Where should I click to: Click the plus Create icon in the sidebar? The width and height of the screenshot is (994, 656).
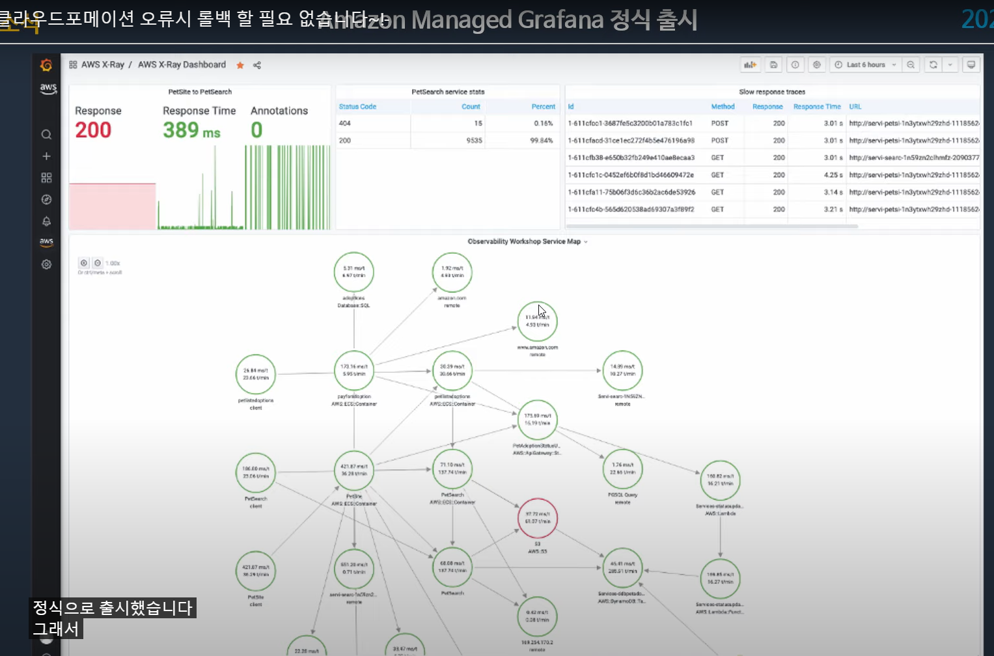(x=46, y=156)
